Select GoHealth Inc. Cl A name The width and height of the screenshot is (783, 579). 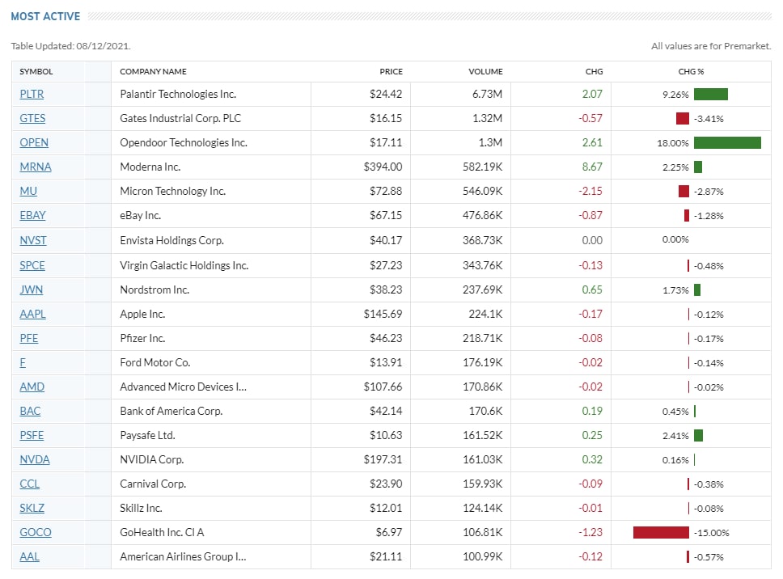tap(162, 532)
